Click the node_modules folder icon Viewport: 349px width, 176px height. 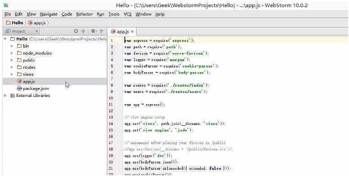point(19,53)
